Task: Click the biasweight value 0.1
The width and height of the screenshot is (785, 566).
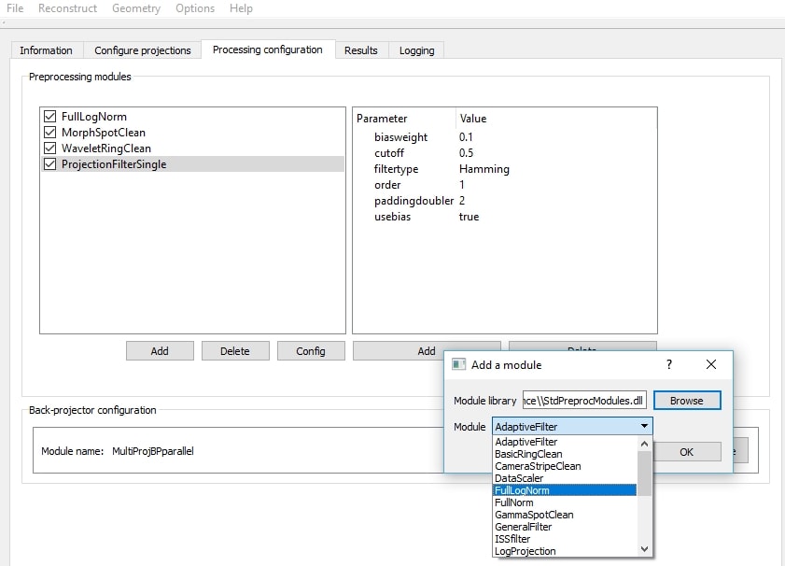Action: coord(466,136)
